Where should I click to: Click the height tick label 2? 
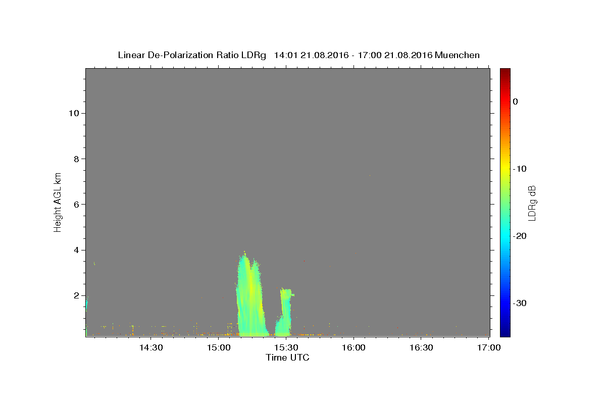75,295
